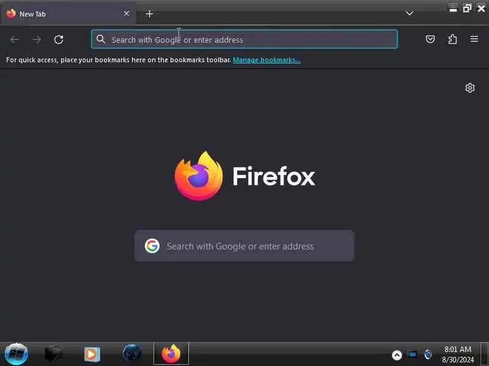Focus the address bar search field

244,39
